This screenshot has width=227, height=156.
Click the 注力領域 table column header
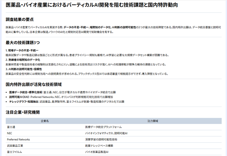pyautogui.click(x=153, y=121)
